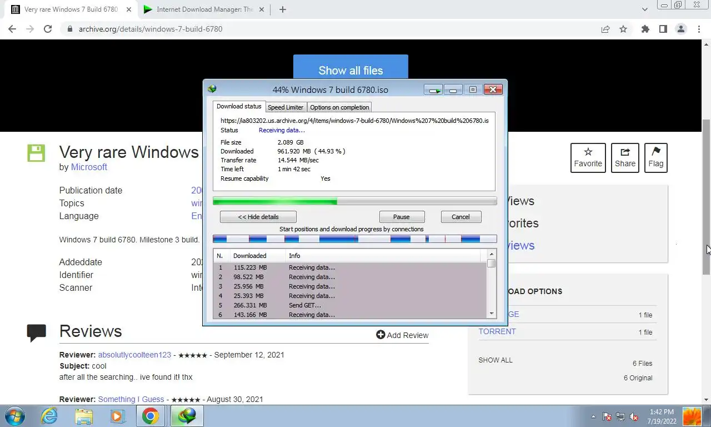Screen dimensions: 711x427
Task: Select connection row with 115.223 MB
Action: pos(350,267)
